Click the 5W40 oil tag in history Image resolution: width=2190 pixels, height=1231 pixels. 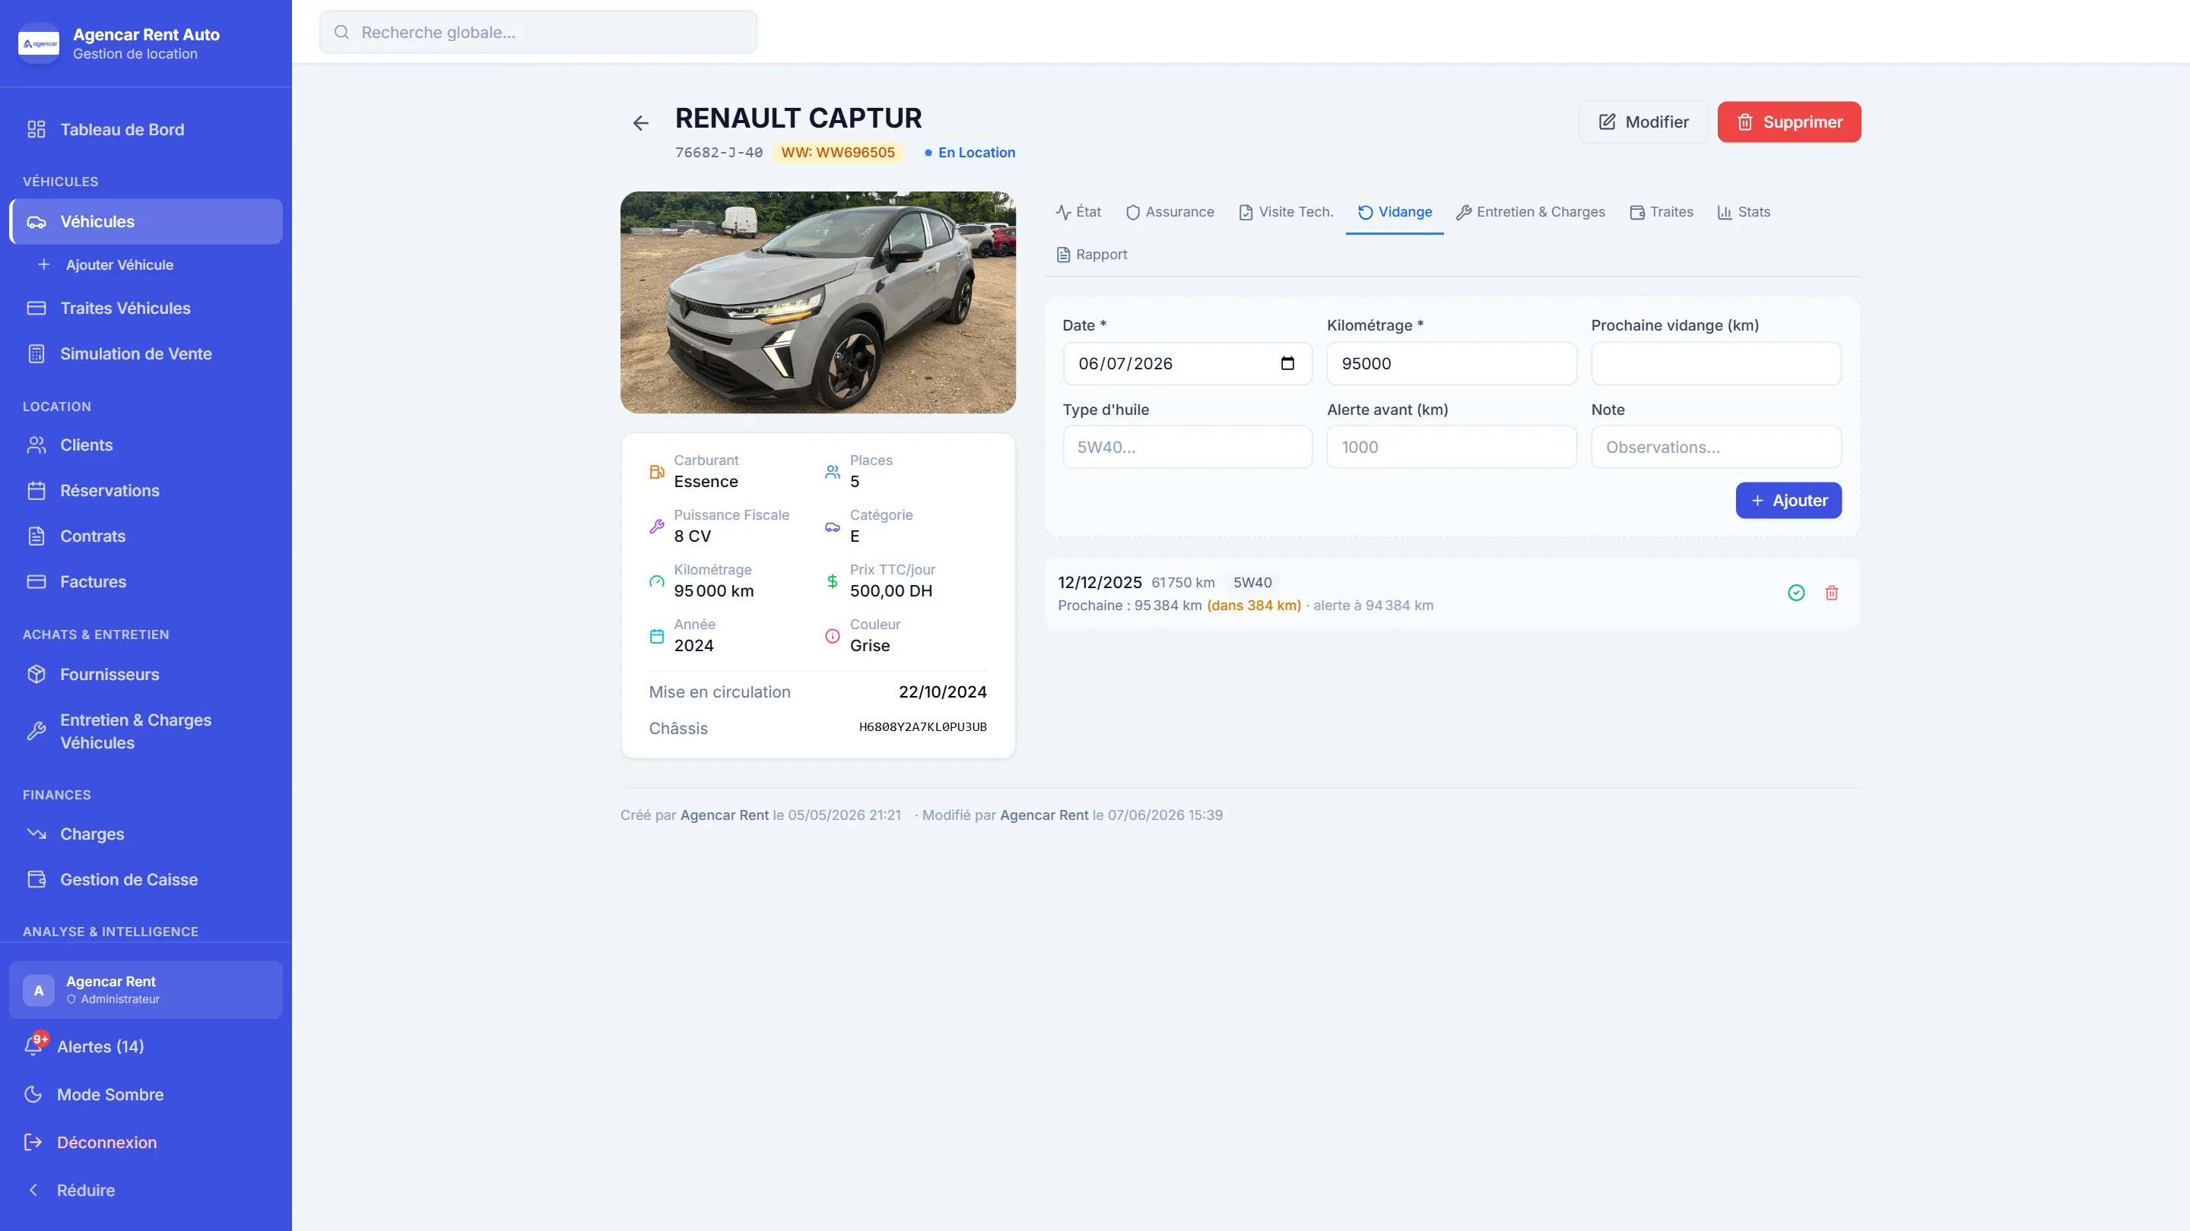click(1252, 583)
